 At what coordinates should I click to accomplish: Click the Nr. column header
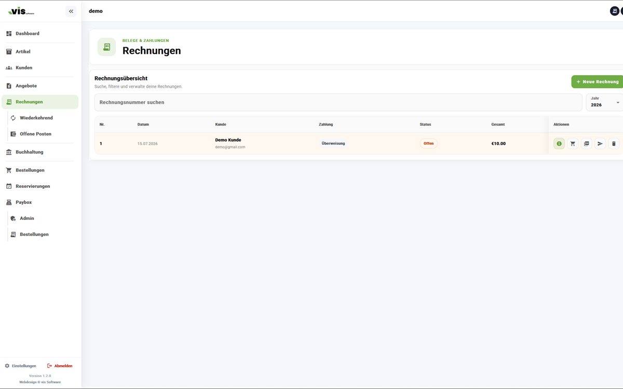tap(102, 124)
